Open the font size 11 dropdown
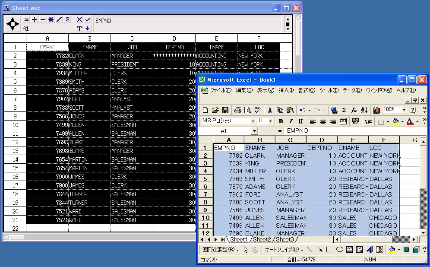The width and height of the screenshot is (430, 267). 270,121
